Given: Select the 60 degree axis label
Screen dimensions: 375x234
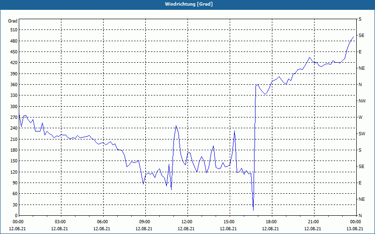Looking at the screenshot, I should click(15, 194).
